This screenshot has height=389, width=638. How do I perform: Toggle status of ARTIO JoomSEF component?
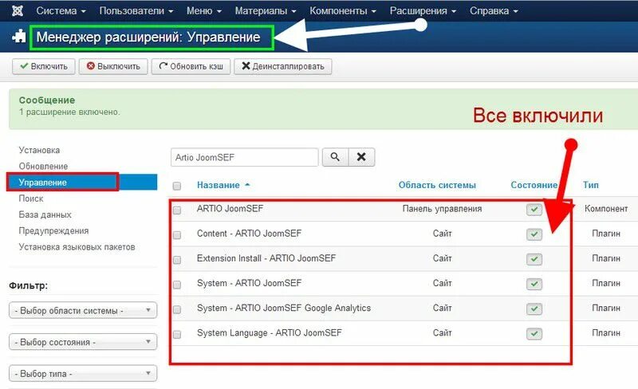(534, 210)
